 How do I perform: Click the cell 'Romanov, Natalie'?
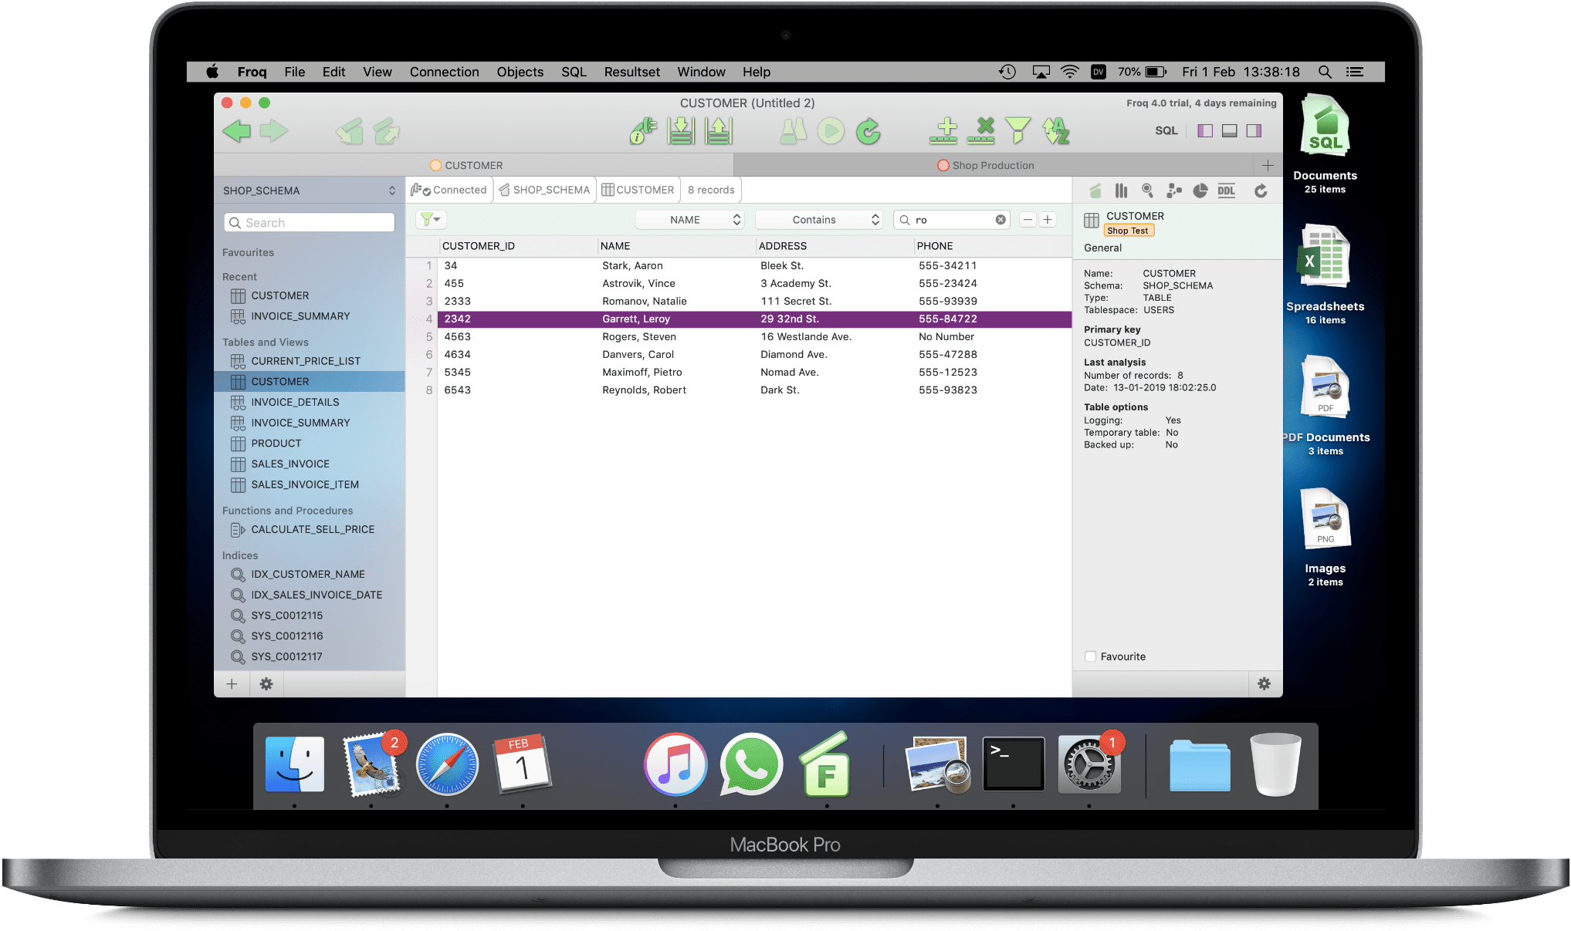pyautogui.click(x=644, y=302)
